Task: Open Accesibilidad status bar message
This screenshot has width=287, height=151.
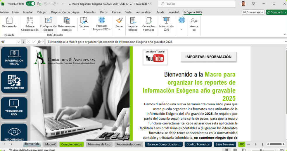Action: pos(32,150)
